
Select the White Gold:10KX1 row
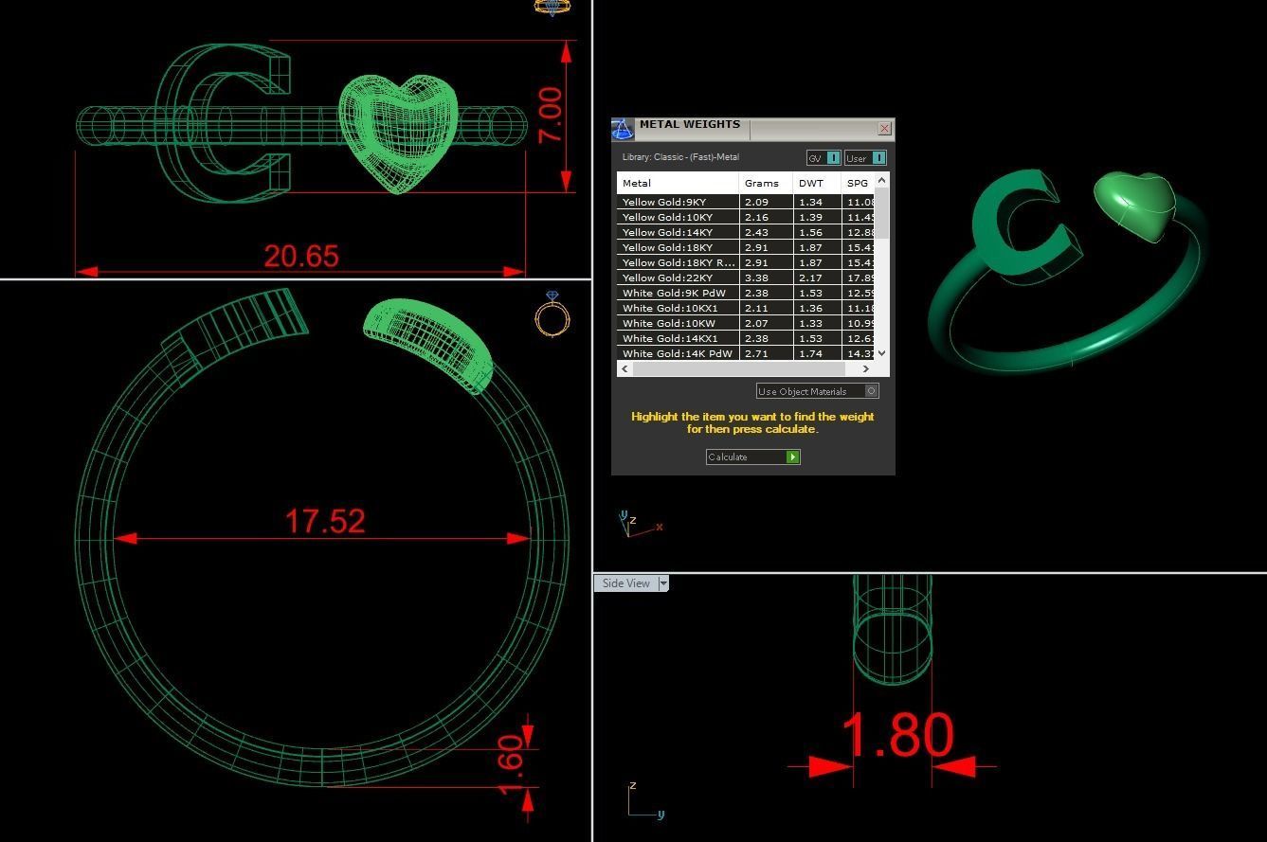click(746, 308)
